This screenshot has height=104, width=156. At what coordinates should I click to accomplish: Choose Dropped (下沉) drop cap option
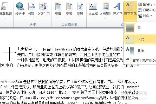coord(140,40)
